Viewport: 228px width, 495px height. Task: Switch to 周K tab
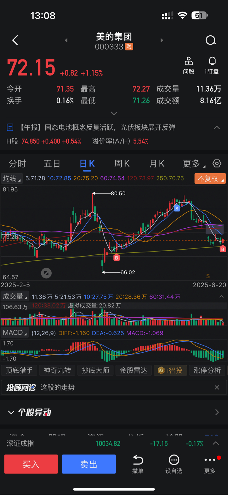pos(122,164)
